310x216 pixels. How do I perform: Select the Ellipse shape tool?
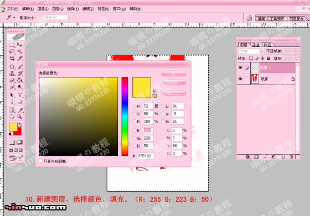tap(20, 102)
